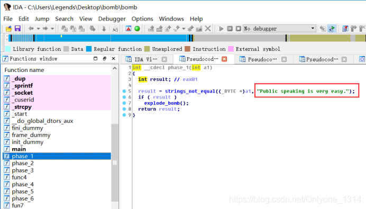Select fini_dummy function
Screen dimensions: 366x209
(x=57, y=128)
